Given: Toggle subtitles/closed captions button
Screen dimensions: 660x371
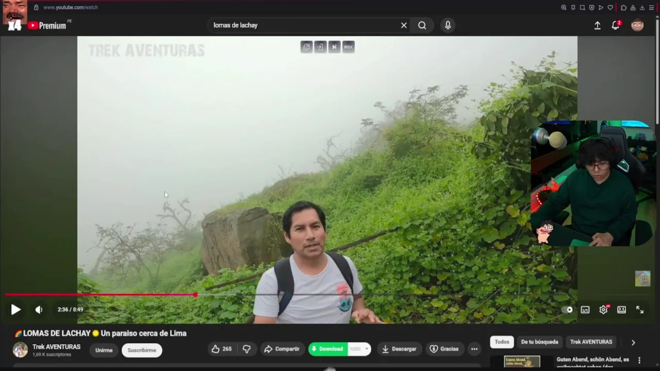Looking at the screenshot, I should click(585, 310).
